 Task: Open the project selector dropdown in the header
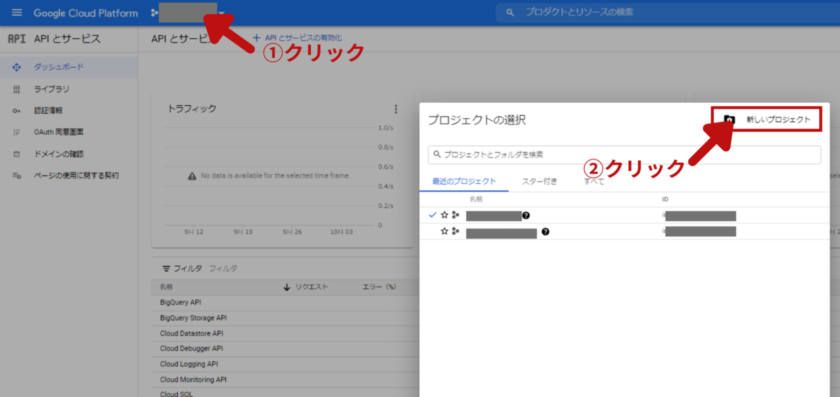(x=189, y=13)
